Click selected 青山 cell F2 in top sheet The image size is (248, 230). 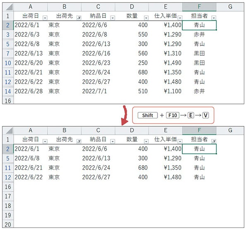pos(199,25)
